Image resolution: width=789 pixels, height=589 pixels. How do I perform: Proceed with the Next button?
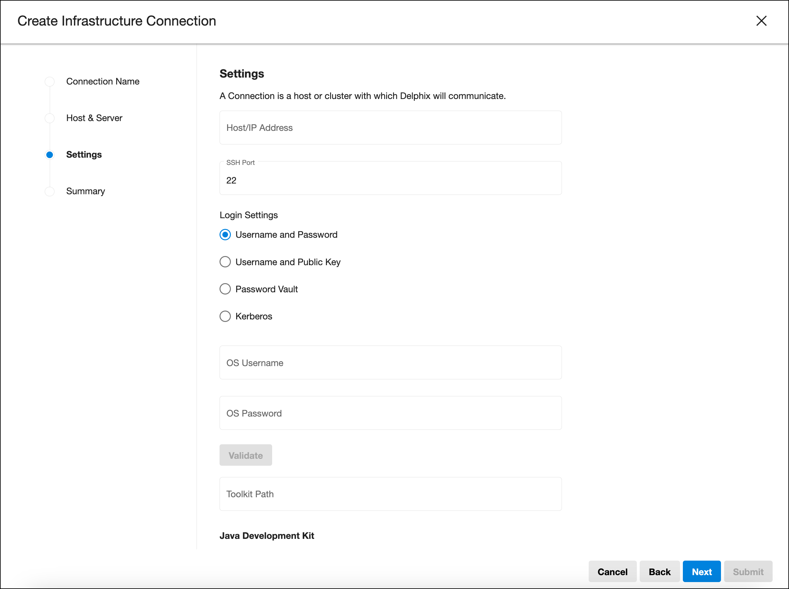pos(702,572)
